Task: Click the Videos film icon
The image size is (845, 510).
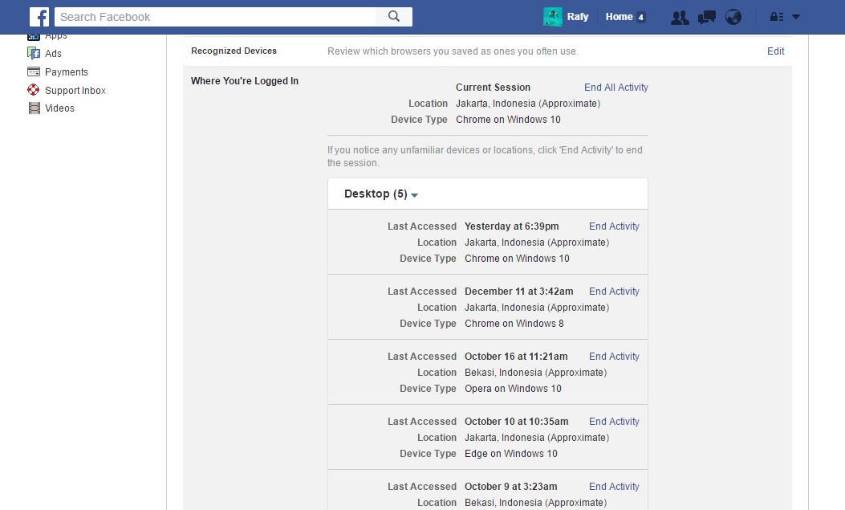Action: pyautogui.click(x=34, y=108)
